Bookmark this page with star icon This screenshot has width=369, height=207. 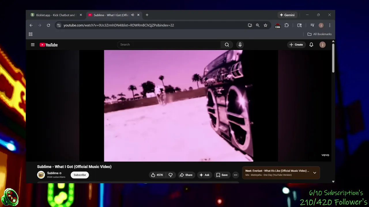pos(266,25)
